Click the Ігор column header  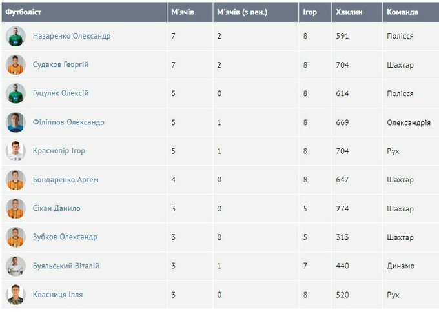310,12
